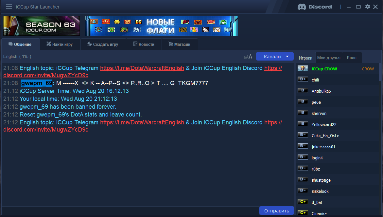
Task: Open the Telegram link in last topic message
Action: [x=142, y=122]
